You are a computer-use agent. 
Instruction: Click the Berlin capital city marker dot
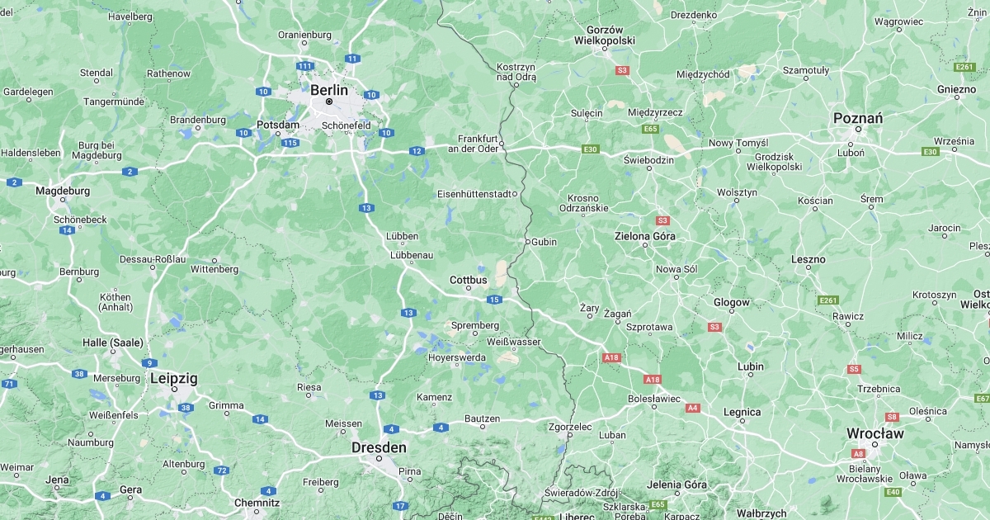[x=328, y=102]
